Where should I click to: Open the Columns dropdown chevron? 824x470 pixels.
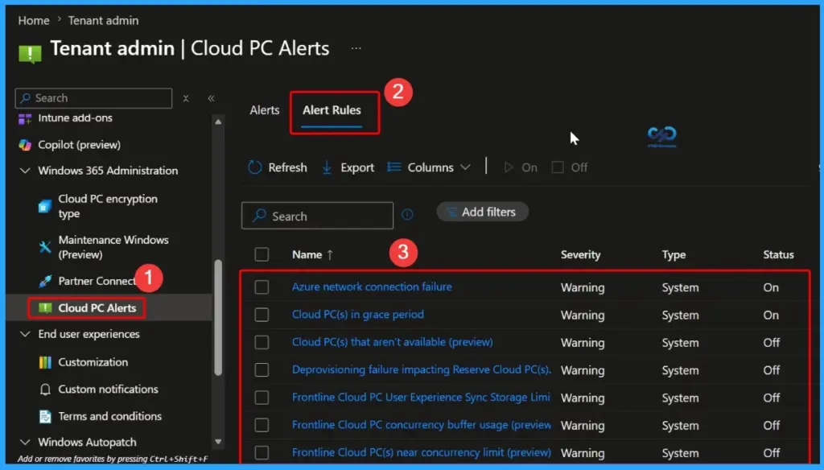tap(465, 167)
